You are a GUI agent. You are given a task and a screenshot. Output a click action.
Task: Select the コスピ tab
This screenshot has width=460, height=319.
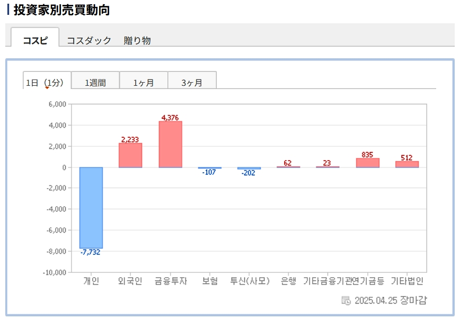pyautogui.click(x=35, y=40)
